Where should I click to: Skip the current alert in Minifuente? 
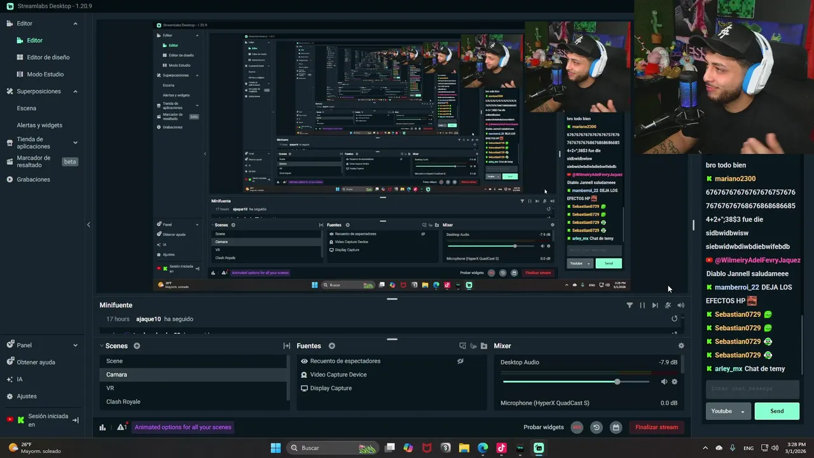[655, 305]
